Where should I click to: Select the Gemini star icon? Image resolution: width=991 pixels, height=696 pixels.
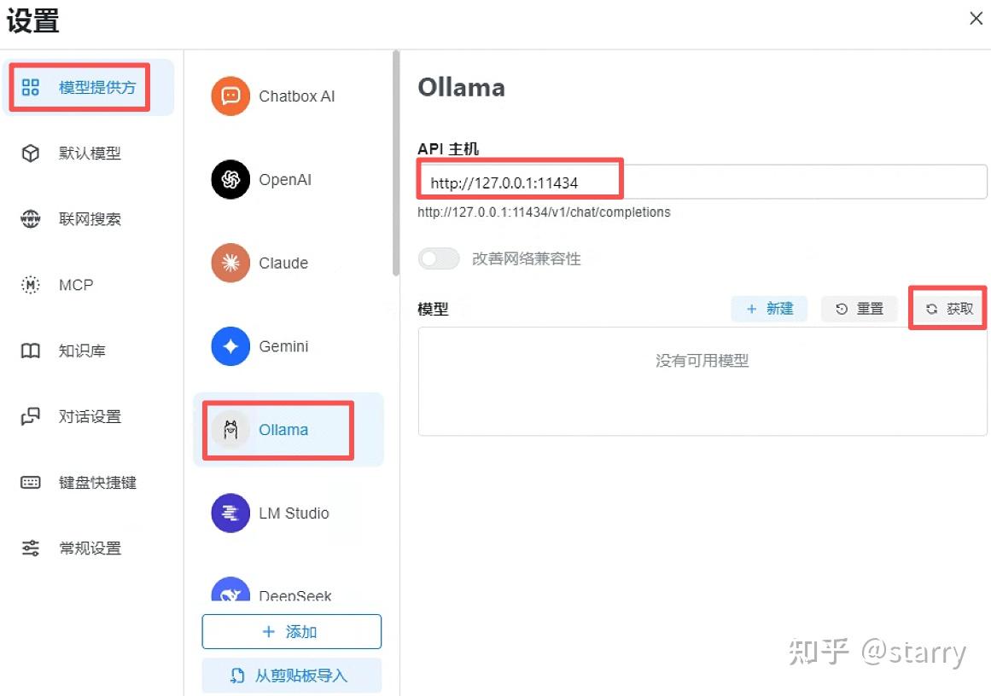[230, 346]
